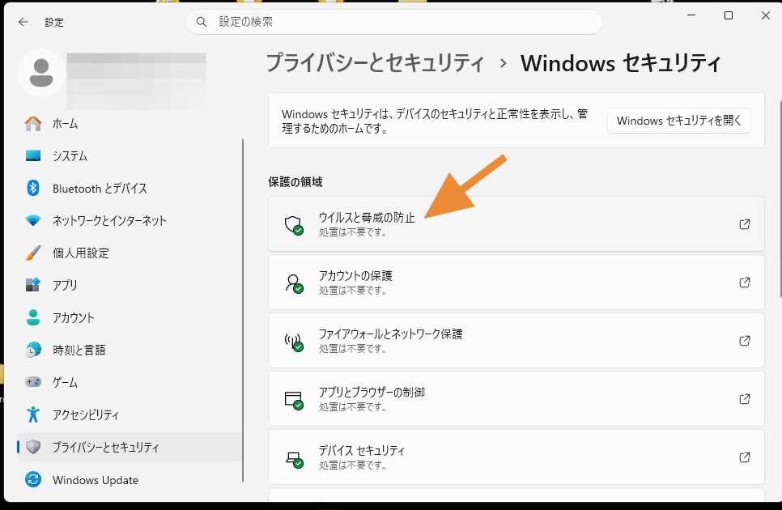This screenshot has width=782, height=510.
Task: Go to システム settings page
Action: coord(130,156)
